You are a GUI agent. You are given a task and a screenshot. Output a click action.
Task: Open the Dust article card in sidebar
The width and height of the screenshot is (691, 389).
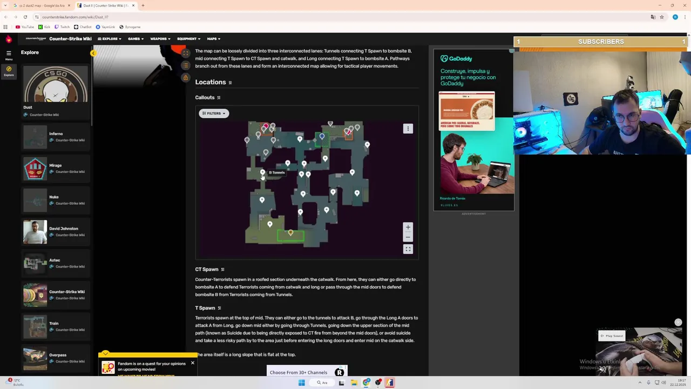tap(55, 92)
